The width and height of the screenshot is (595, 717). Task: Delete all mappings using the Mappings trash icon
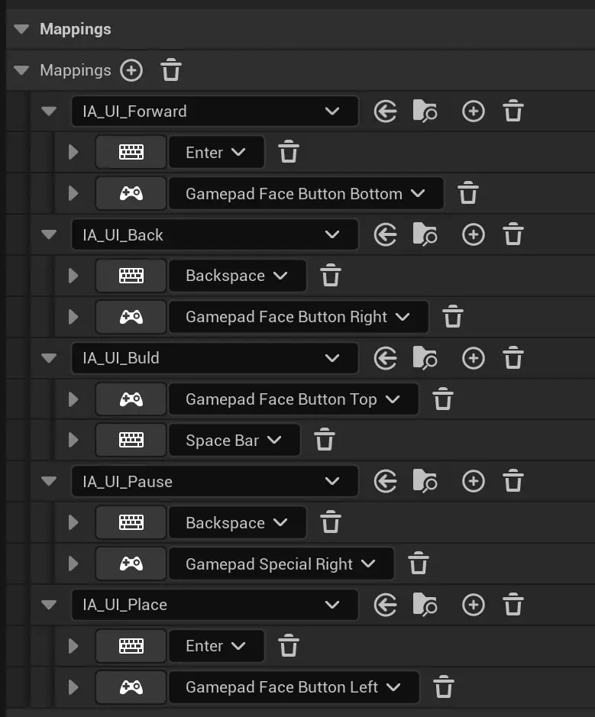[x=171, y=70]
